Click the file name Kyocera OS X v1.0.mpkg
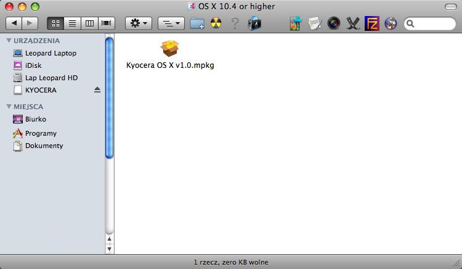Image resolution: width=462 pixels, height=269 pixels. point(170,65)
